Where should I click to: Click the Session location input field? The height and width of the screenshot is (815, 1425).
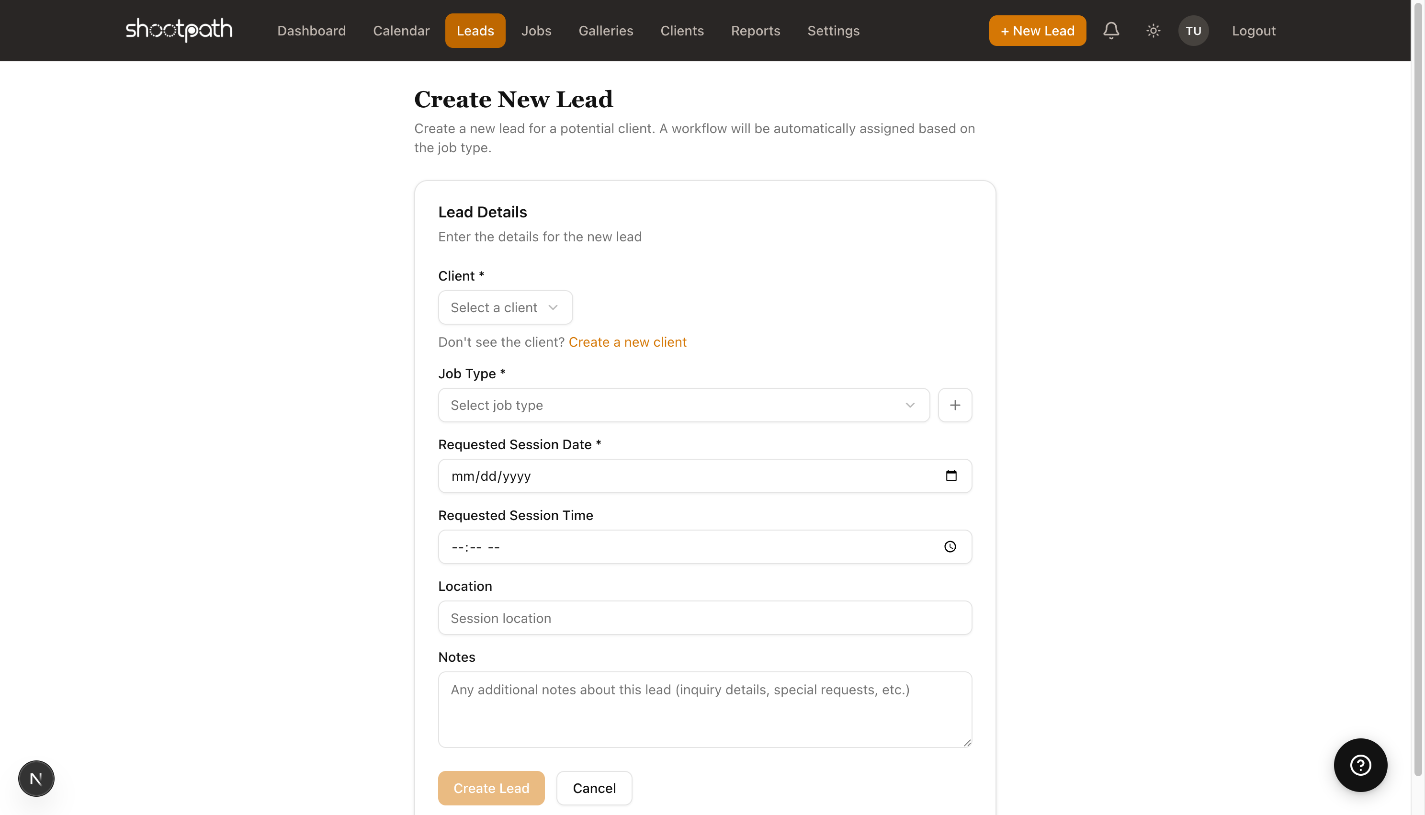click(705, 617)
